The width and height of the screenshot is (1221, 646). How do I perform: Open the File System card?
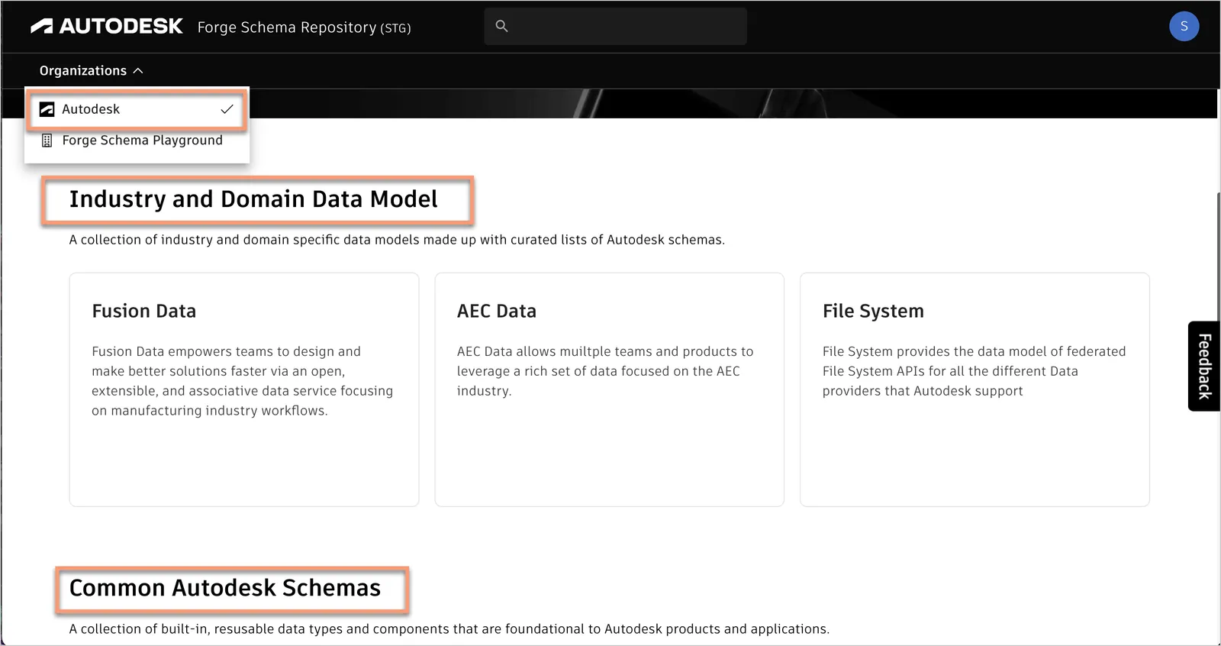(975, 389)
